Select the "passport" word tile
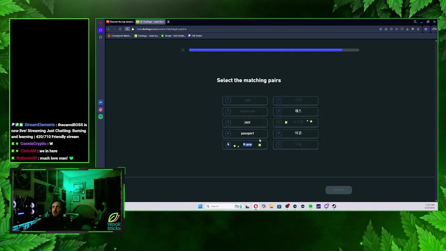This screenshot has height=251, width=446. [x=245, y=133]
